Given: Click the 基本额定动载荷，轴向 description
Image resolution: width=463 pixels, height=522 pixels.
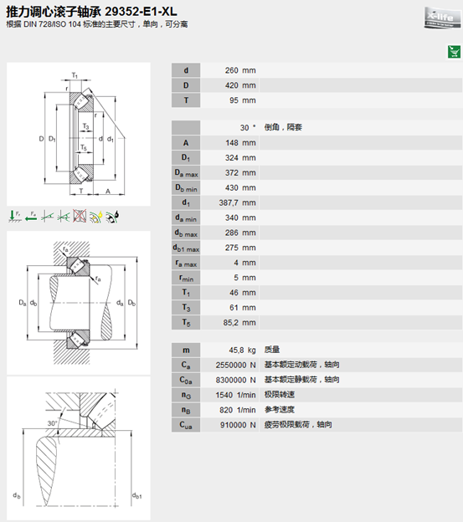Looking at the screenshot, I should pyautogui.click(x=301, y=365).
